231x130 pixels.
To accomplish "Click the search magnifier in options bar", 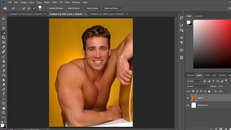I will (x=230, y=8).
